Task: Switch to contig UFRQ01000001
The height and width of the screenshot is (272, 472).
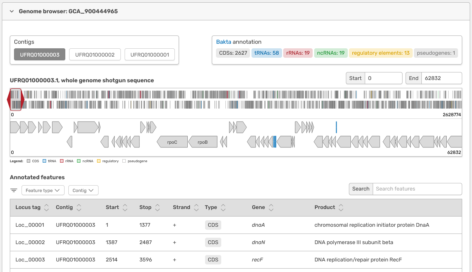Action: [x=150, y=55]
